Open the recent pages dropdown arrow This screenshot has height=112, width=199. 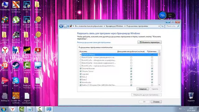[x=68, y=26]
